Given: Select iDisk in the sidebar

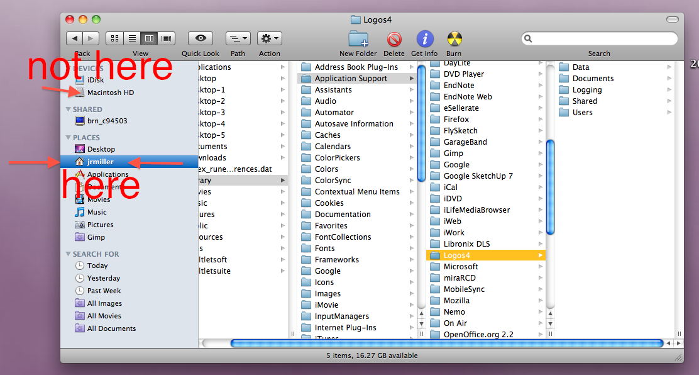Looking at the screenshot, I should tap(96, 80).
